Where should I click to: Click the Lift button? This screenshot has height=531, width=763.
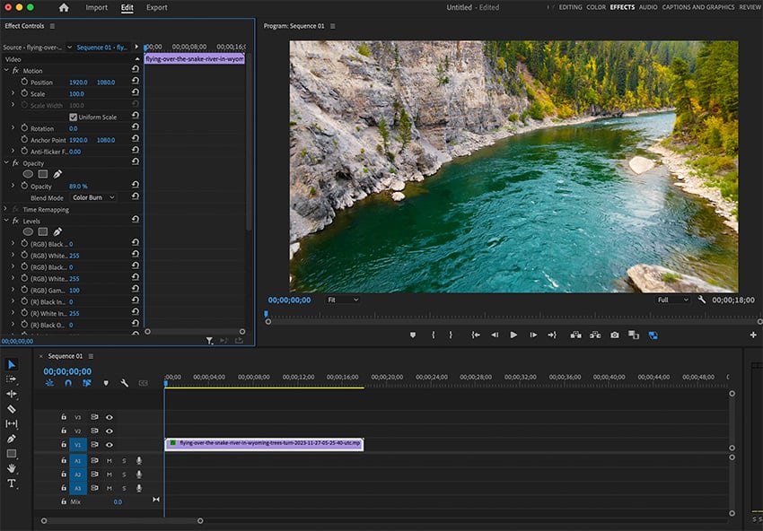click(575, 335)
